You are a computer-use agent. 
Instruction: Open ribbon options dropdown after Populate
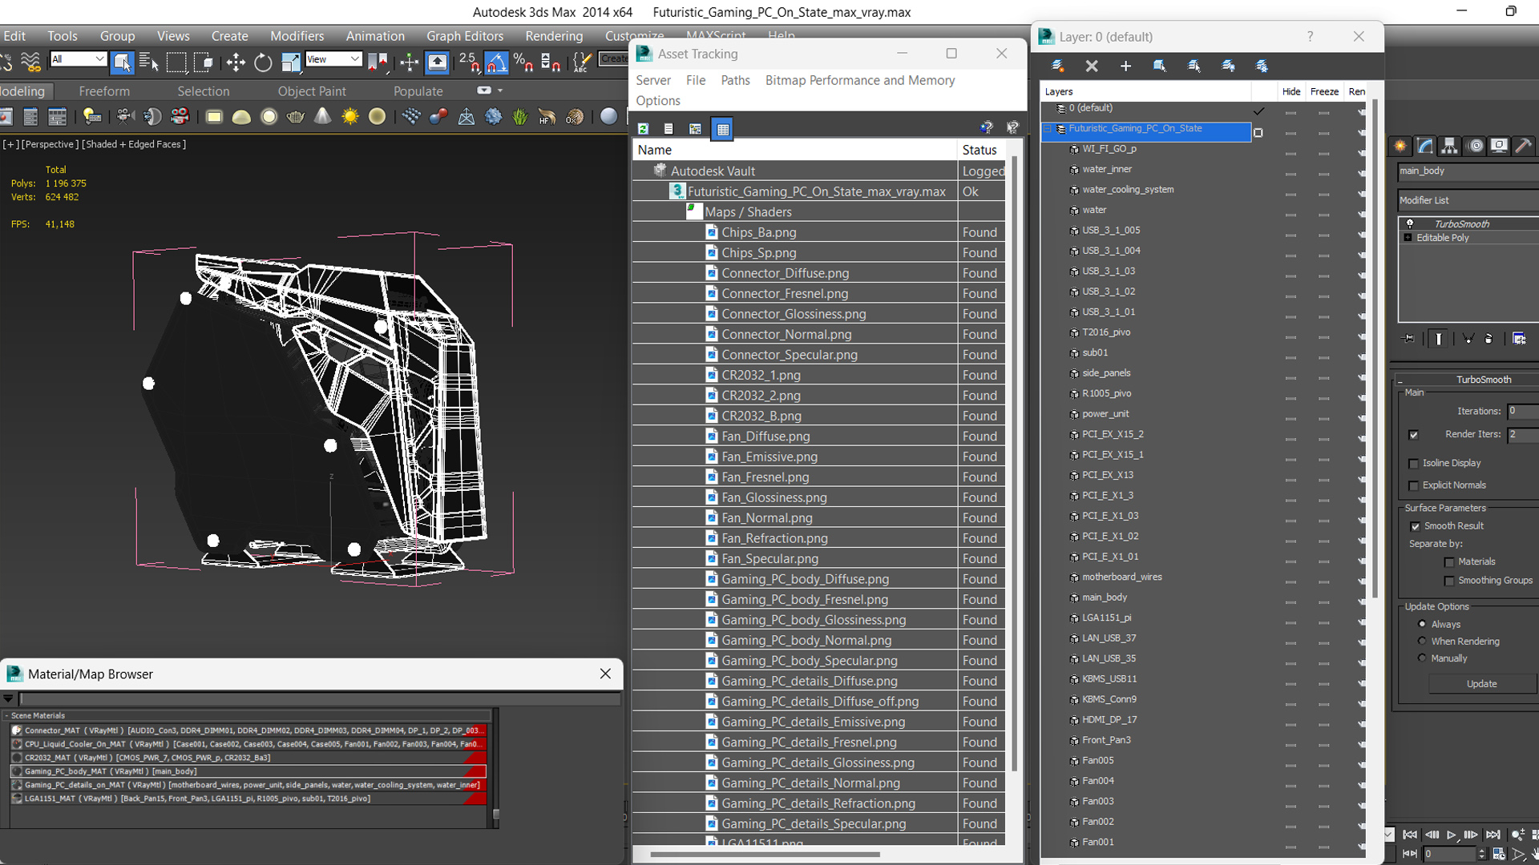click(488, 91)
